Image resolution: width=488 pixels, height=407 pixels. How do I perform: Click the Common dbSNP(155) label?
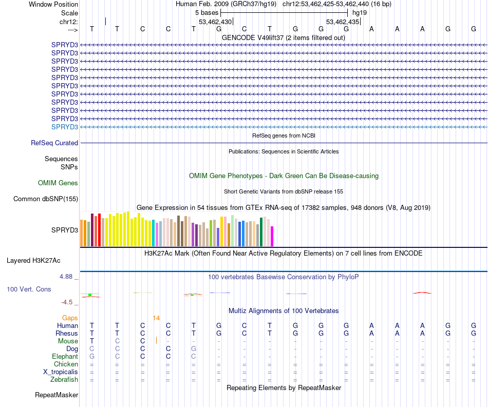coord(46,199)
